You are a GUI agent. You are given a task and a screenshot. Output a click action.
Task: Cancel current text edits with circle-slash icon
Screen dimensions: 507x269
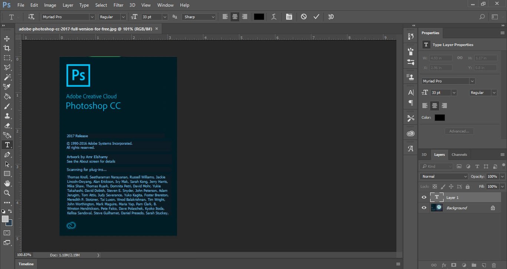304,17
